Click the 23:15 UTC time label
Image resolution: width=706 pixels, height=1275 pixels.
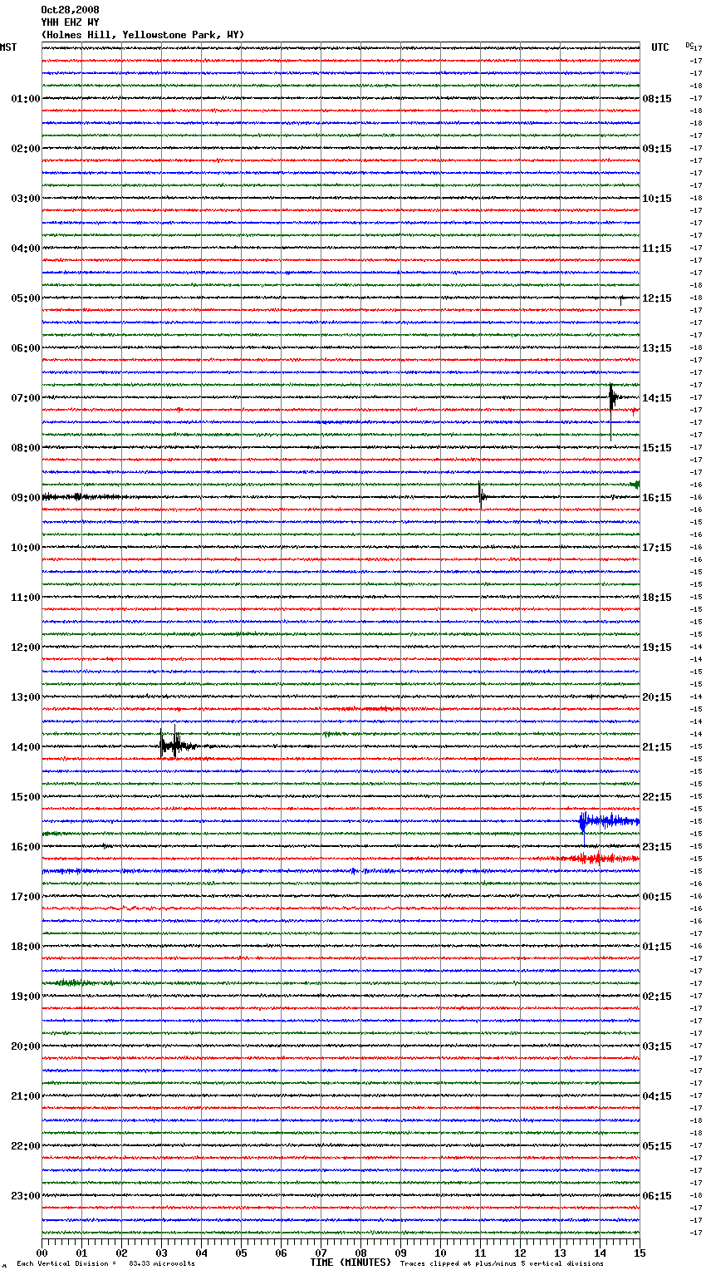click(657, 847)
